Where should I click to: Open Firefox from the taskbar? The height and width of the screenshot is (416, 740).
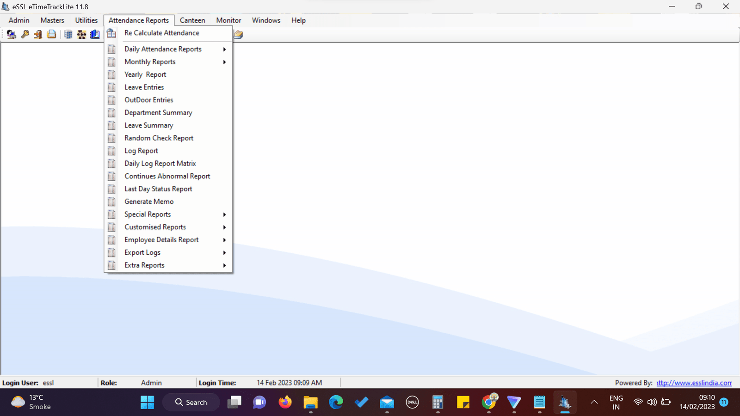click(x=285, y=402)
